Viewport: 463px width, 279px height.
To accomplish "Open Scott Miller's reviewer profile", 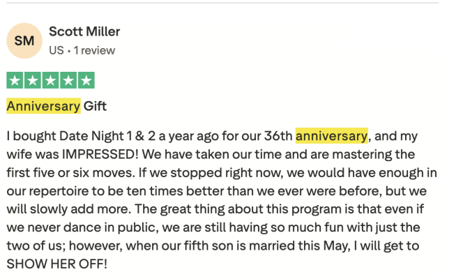I will 84,31.
